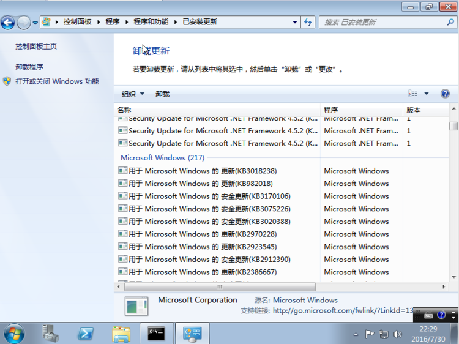Open the go.microsoft.com support link
Image resolution: width=459 pixels, height=344 pixels.
click(x=343, y=310)
